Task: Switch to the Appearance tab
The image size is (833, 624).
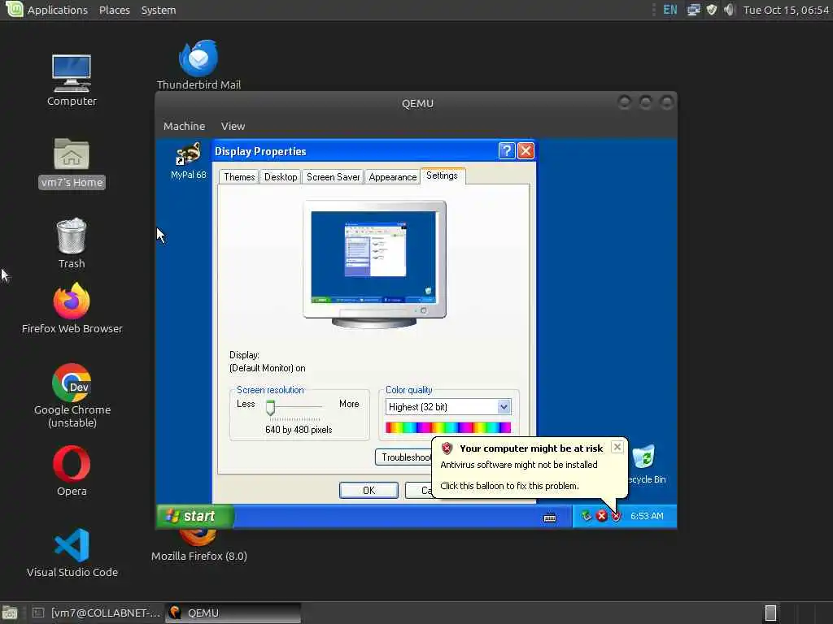Action: click(393, 176)
